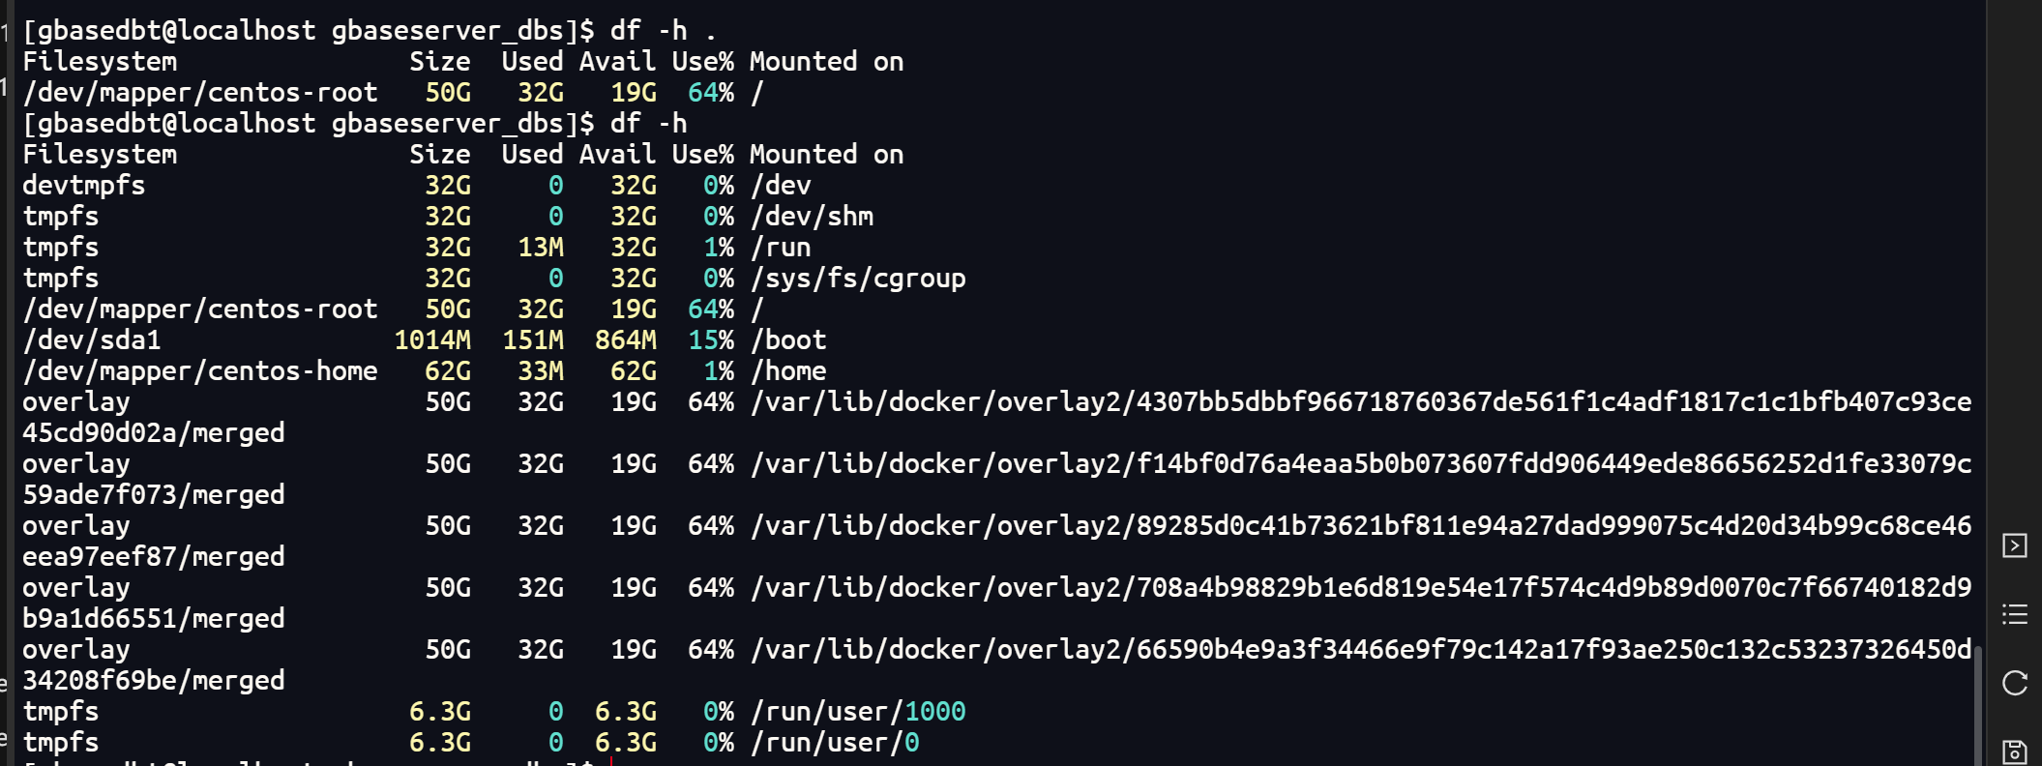
Task: Click the 1014M size value
Action: point(432,340)
